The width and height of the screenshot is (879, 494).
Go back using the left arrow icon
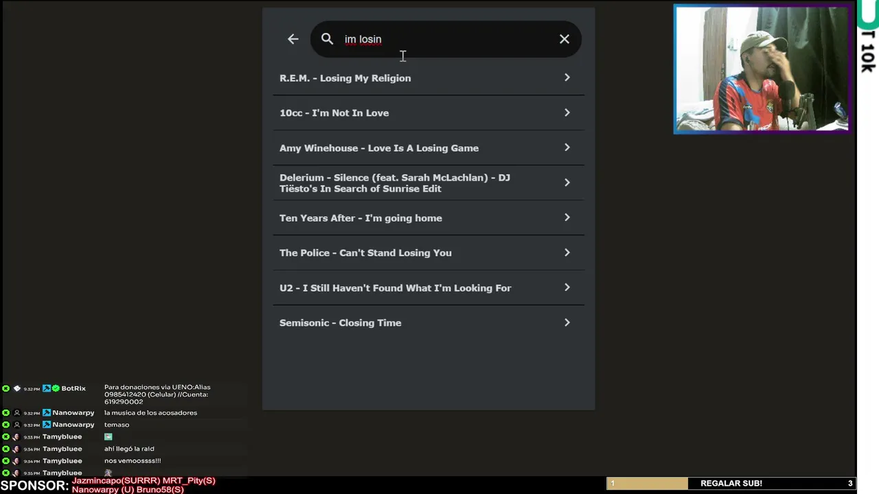click(293, 39)
